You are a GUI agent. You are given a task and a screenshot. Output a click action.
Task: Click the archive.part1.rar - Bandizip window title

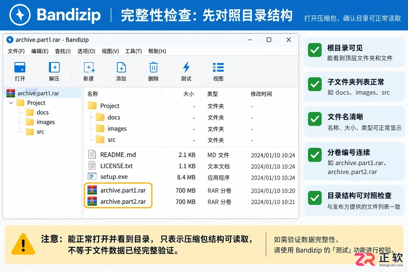click(52, 39)
